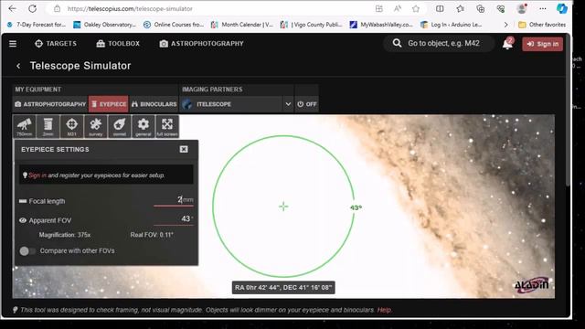
Task: Click the Go to object search field
Action: pyautogui.click(x=444, y=43)
